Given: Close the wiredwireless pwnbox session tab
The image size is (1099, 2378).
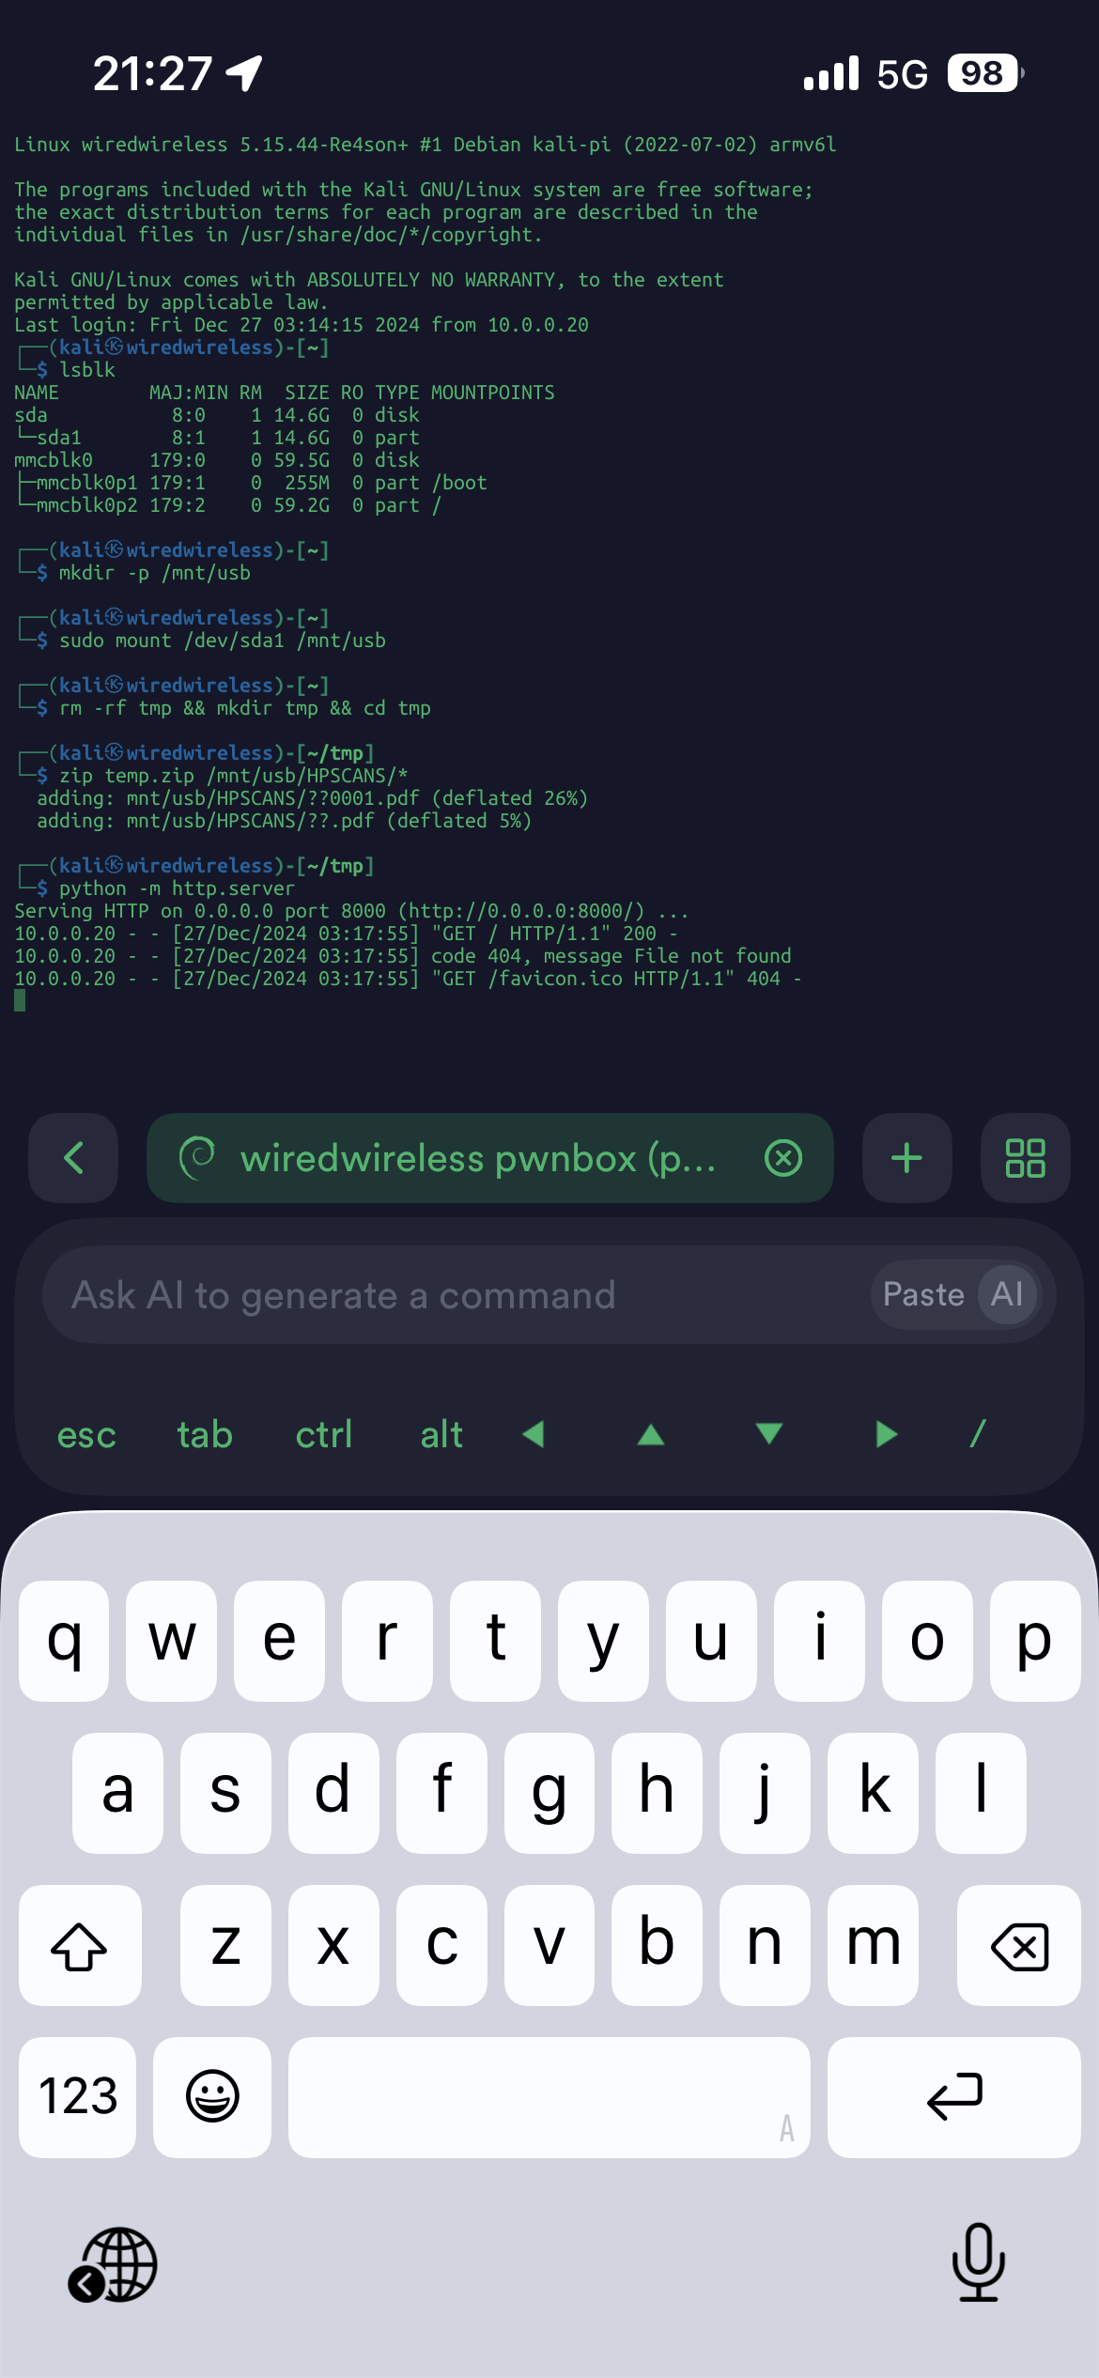Looking at the screenshot, I should pos(783,1158).
